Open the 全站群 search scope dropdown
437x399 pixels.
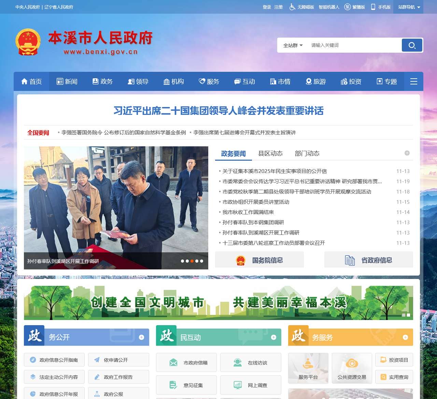click(x=292, y=45)
